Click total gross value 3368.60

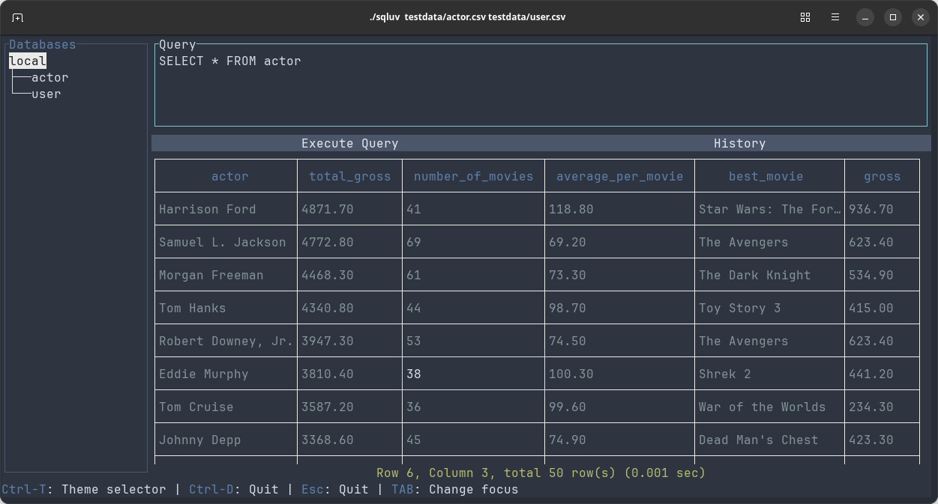coord(328,440)
